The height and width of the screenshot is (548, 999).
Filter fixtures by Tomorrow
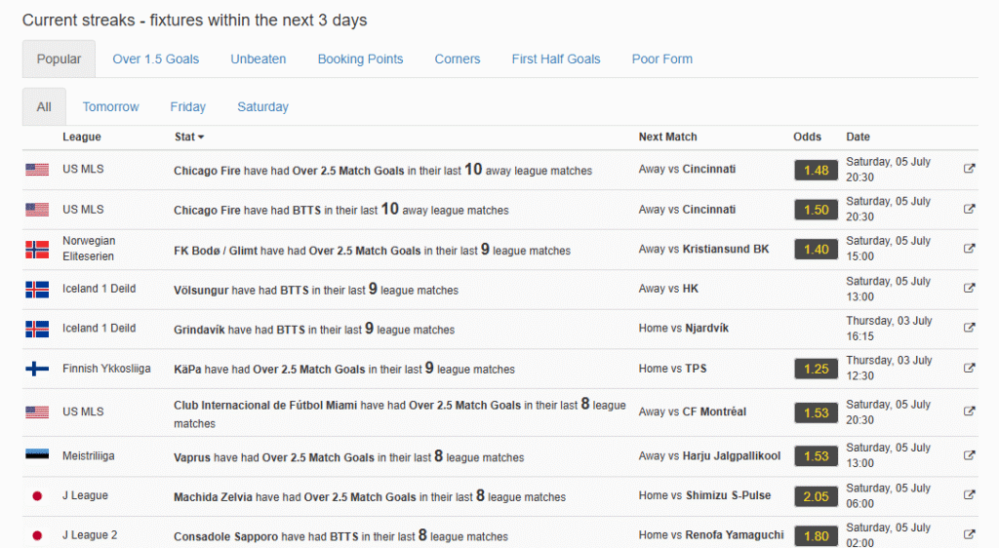110,107
